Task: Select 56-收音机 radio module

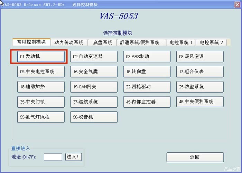Action: [94, 117]
